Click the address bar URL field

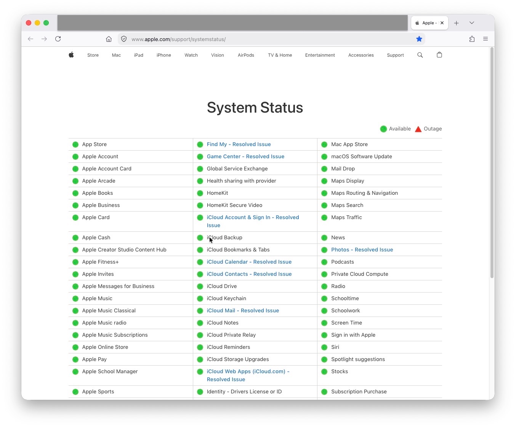[271, 39]
